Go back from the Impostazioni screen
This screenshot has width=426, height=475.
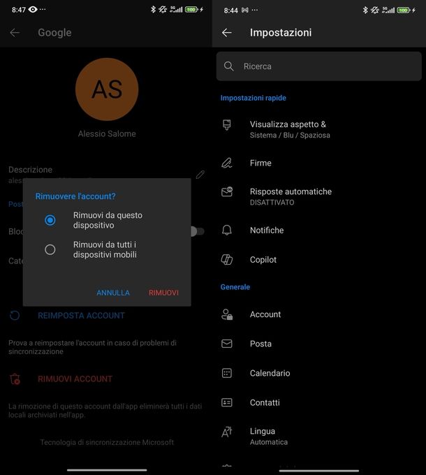point(227,33)
